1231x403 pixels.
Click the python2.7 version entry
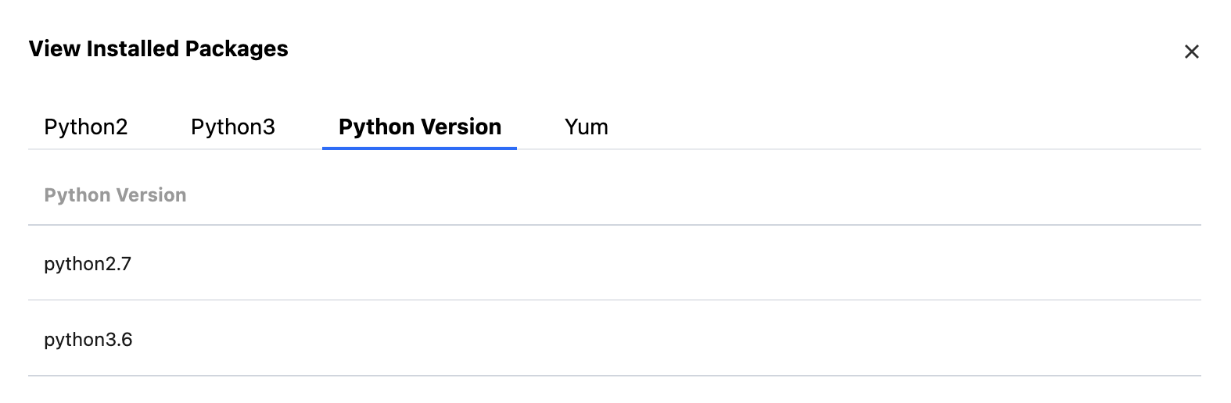(x=88, y=264)
